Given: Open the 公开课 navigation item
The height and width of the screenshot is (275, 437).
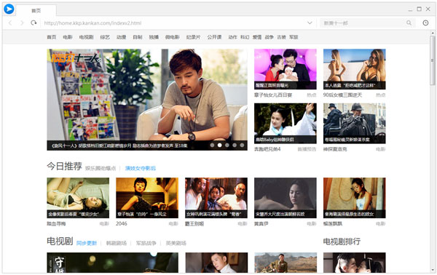Looking at the screenshot, I should pyautogui.click(x=214, y=37).
